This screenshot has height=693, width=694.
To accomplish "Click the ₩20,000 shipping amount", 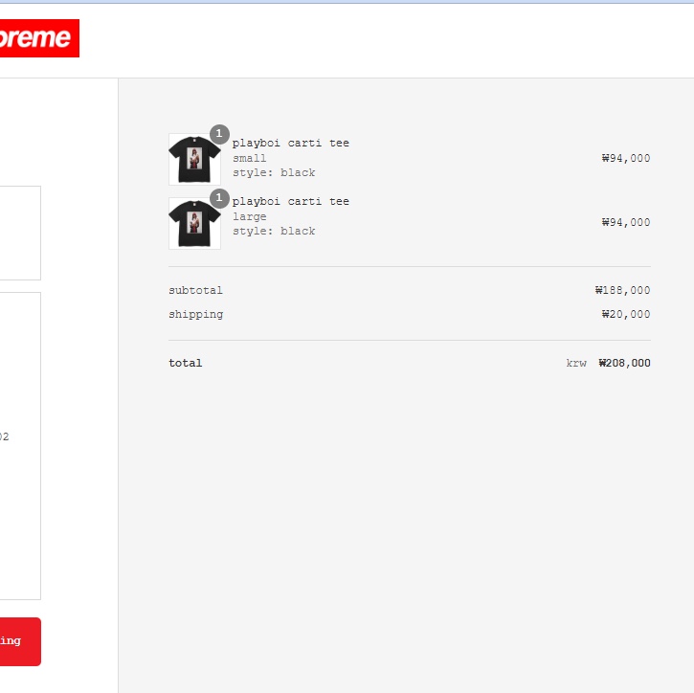I will (x=626, y=314).
